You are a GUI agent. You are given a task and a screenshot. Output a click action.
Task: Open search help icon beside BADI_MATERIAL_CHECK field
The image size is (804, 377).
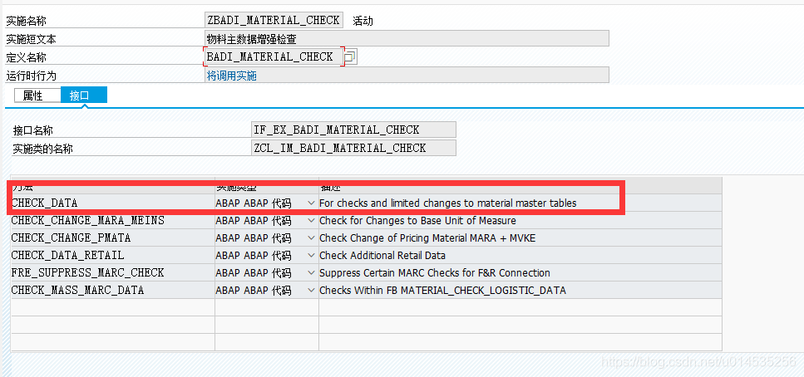[350, 57]
